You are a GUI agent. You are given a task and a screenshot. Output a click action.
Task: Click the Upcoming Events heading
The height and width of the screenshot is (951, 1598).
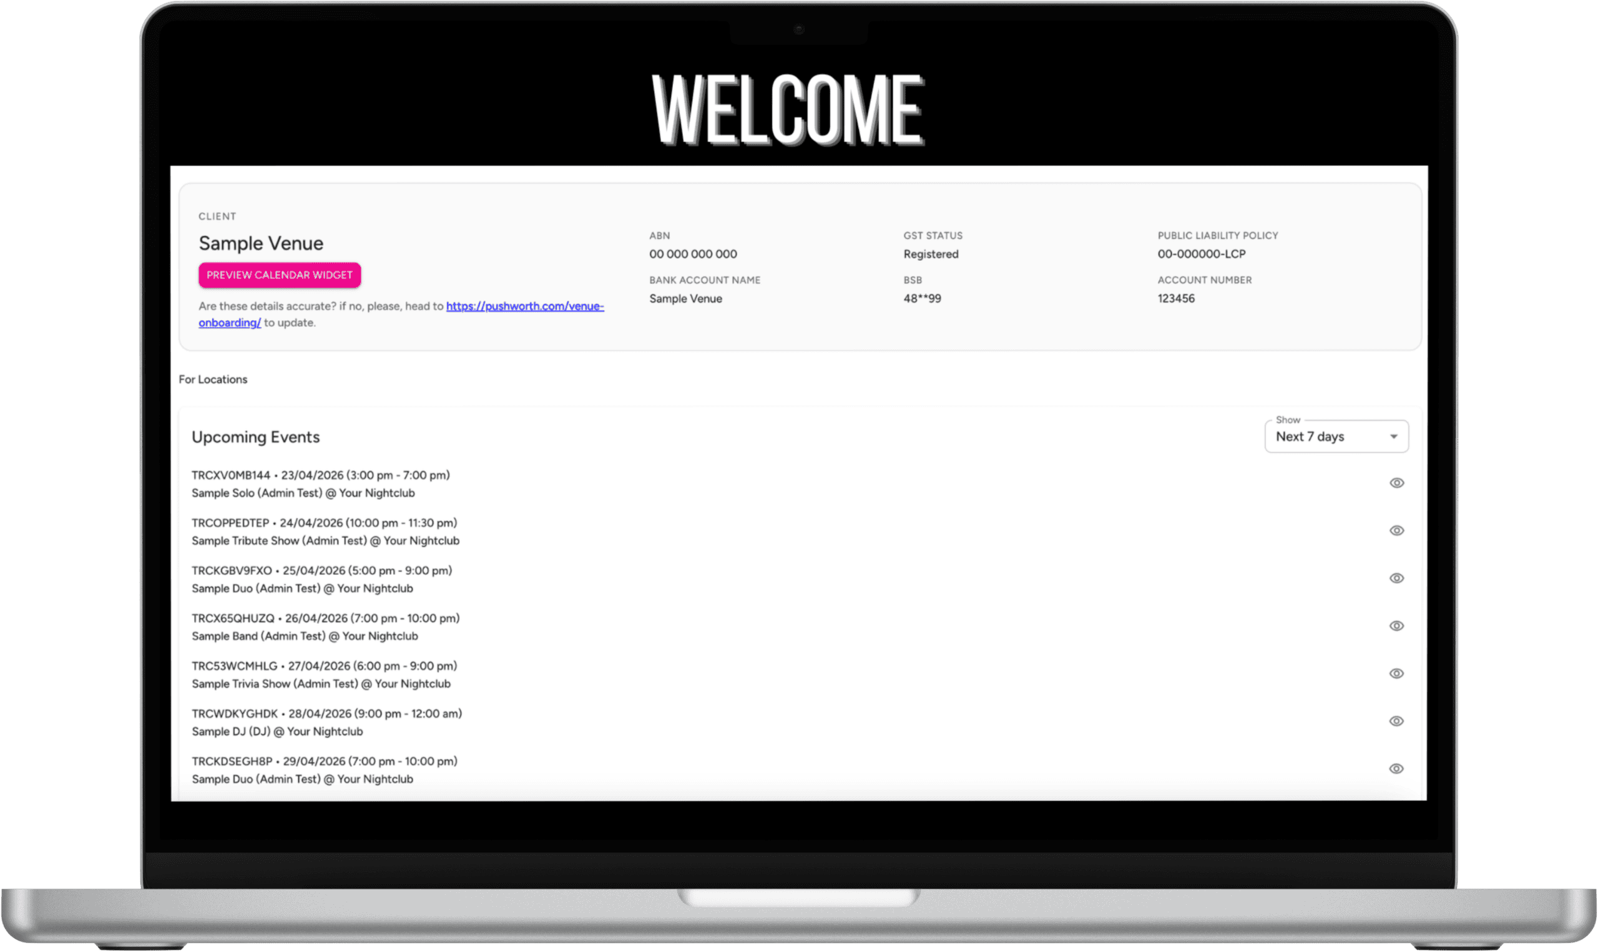(x=256, y=437)
